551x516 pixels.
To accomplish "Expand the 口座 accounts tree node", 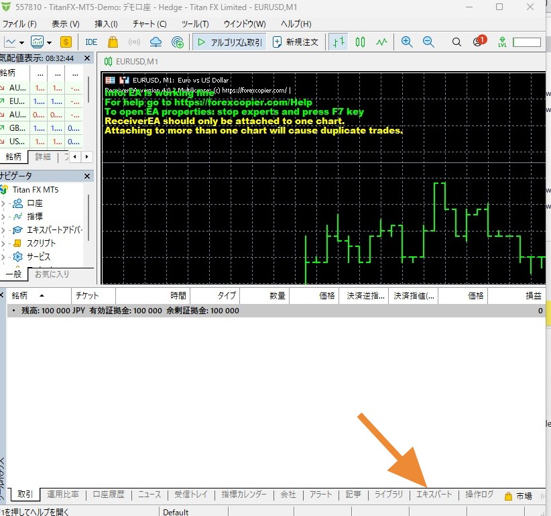I will pyautogui.click(x=3, y=203).
